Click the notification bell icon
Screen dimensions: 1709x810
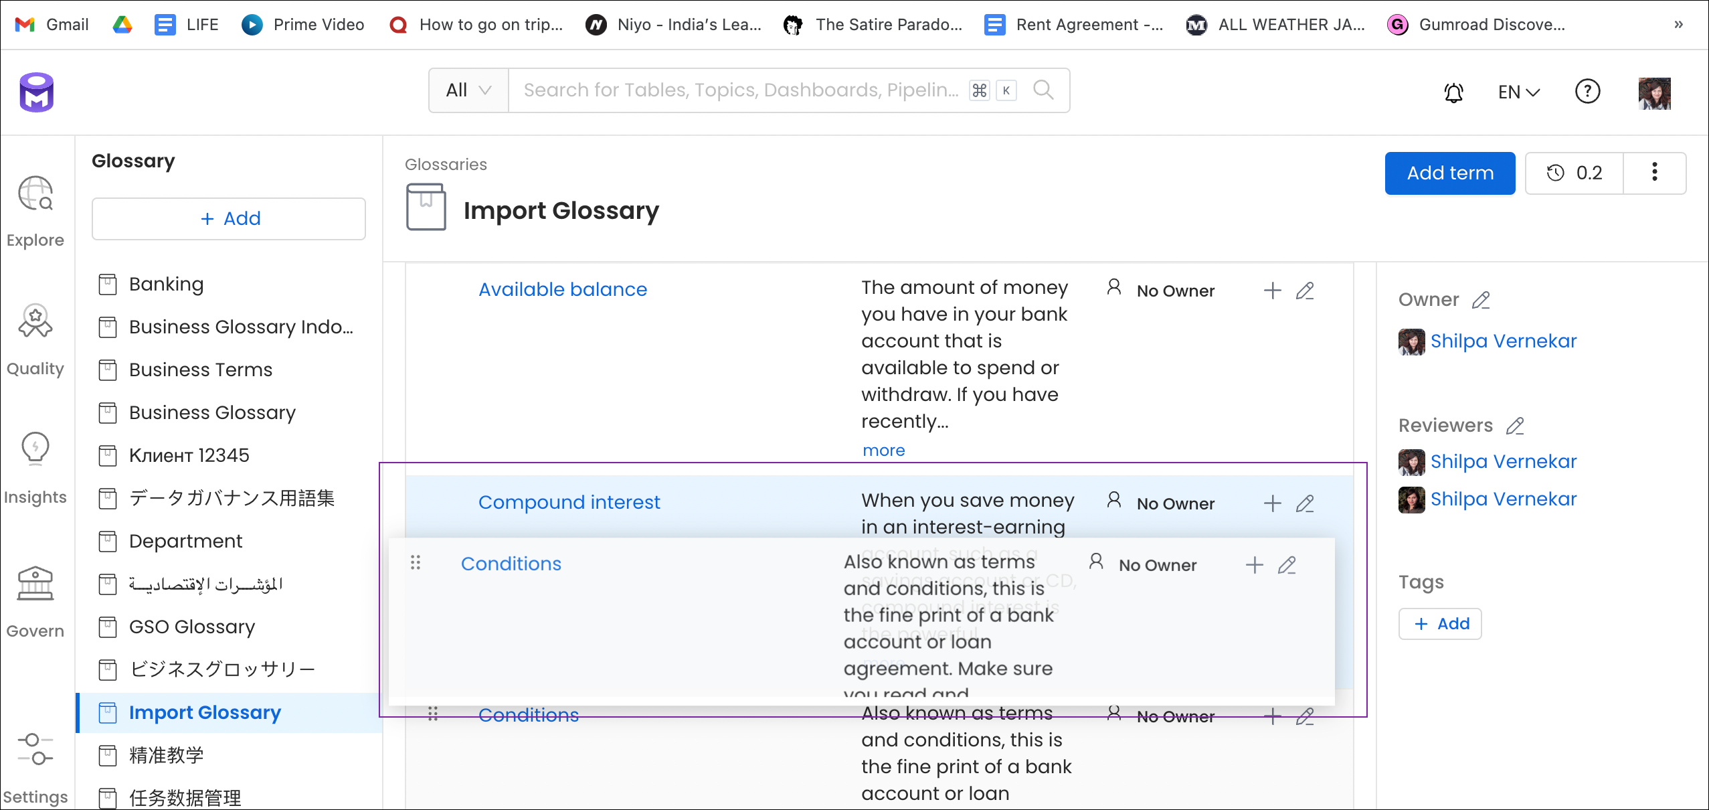point(1453,92)
